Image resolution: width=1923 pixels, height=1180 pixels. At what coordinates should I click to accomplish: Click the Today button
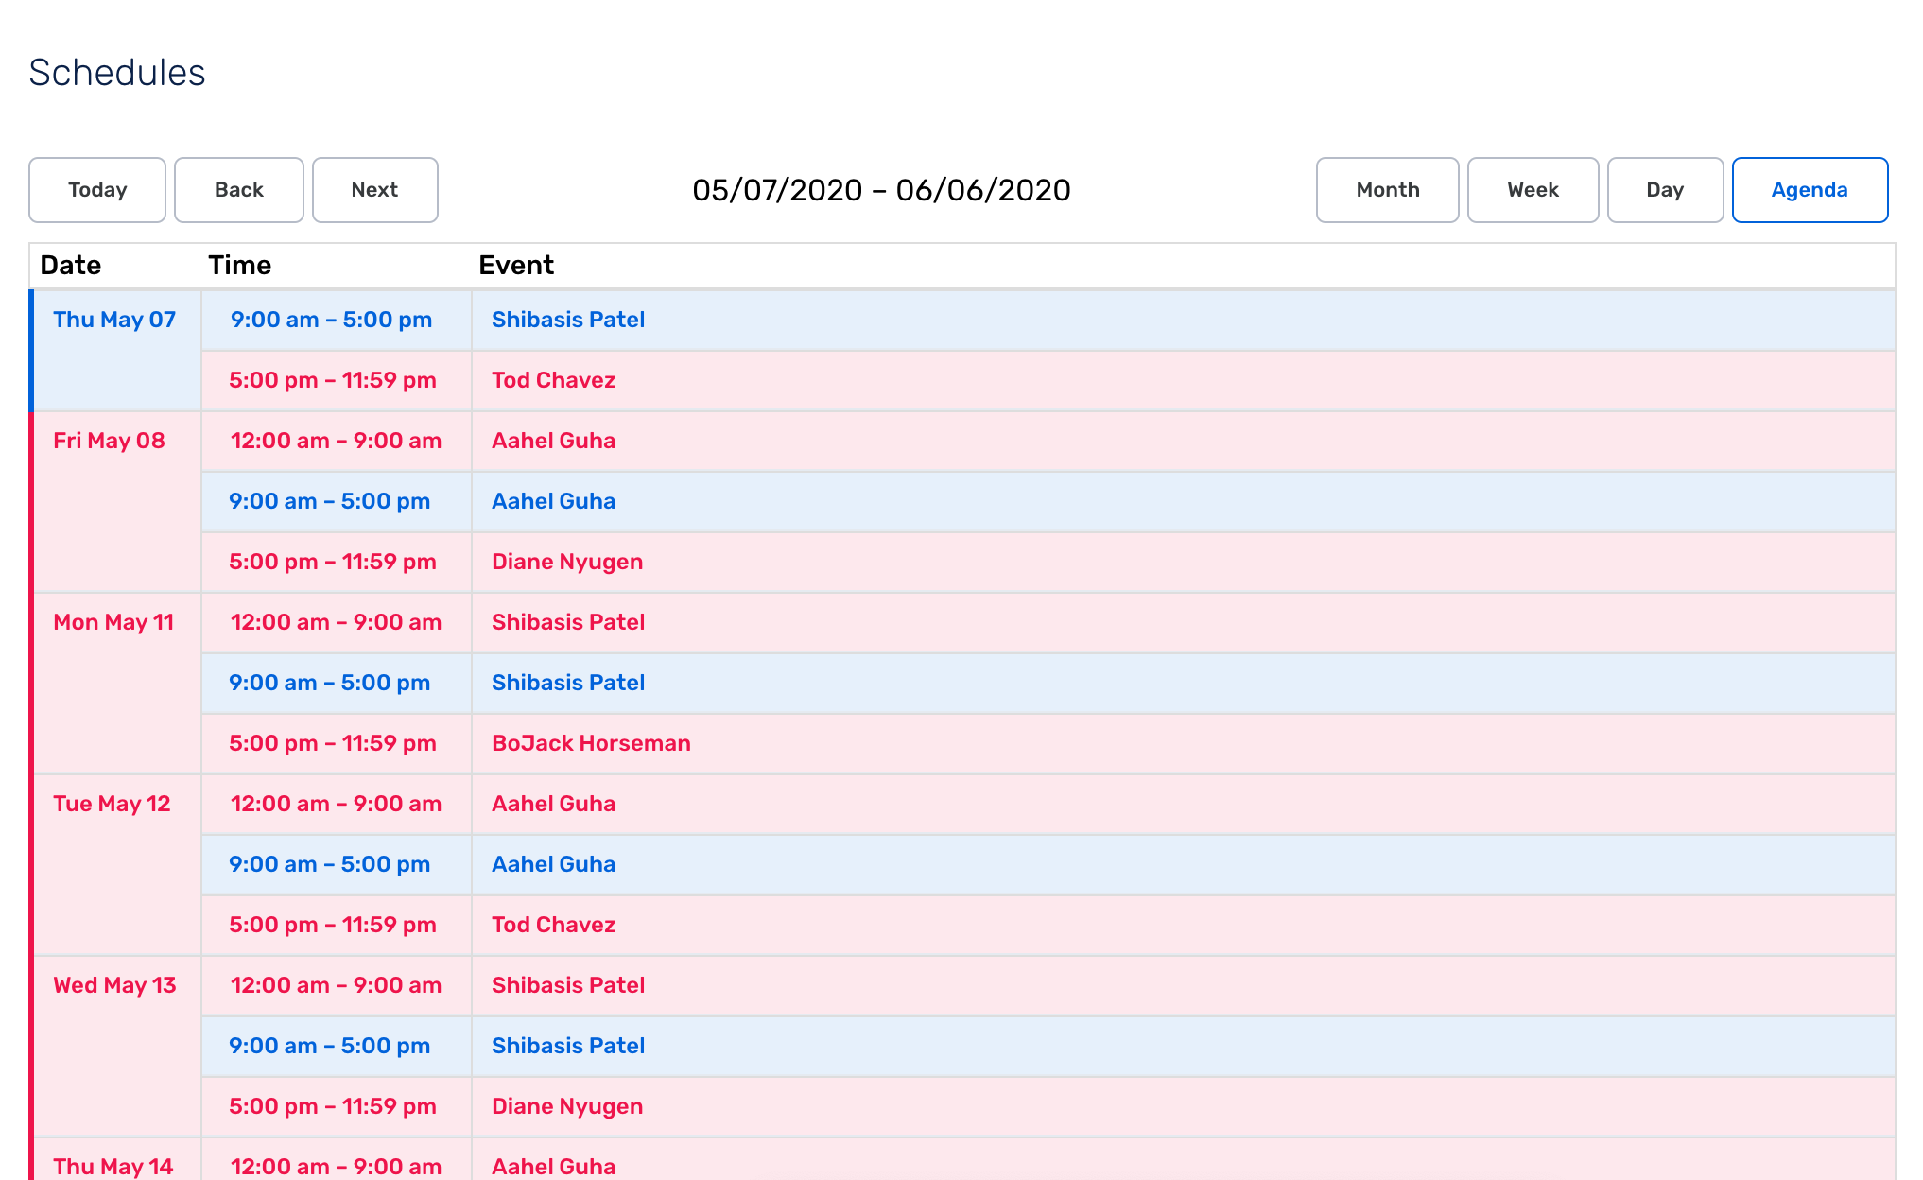(x=97, y=190)
